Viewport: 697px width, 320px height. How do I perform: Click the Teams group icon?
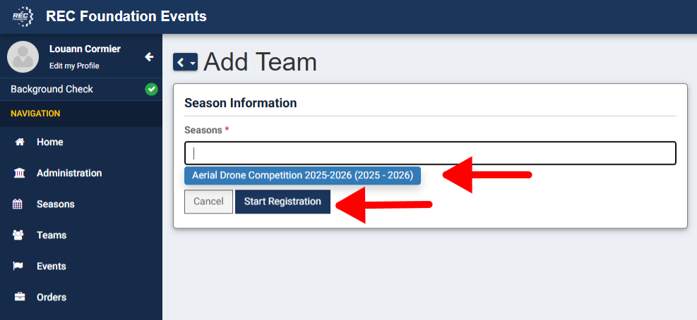click(20, 235)
